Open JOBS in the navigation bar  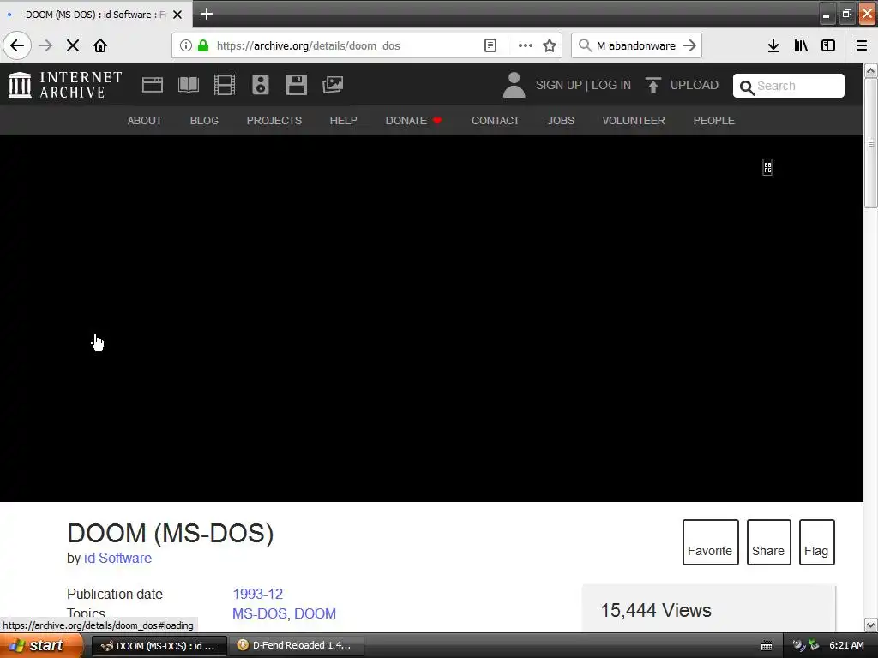pos(561,120)
